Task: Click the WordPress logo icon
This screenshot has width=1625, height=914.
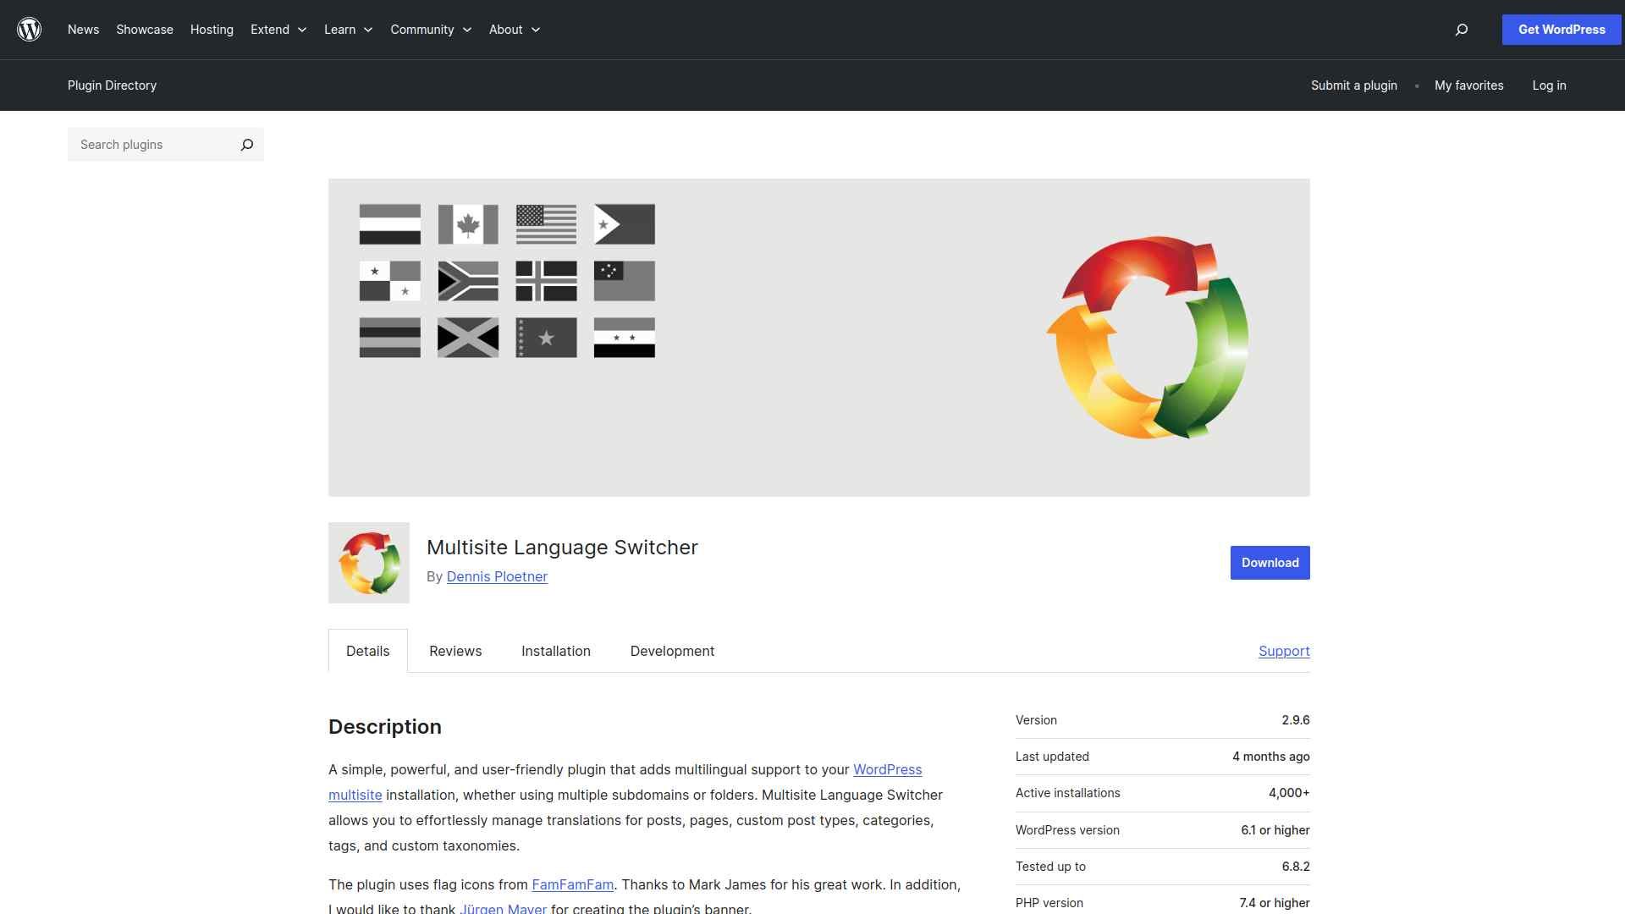Action: coord(30,30)
